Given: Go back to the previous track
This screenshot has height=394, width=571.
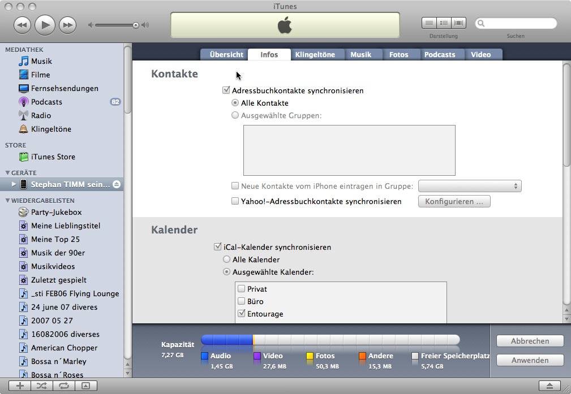Looking at the screenshot, I should pyautogui.click(x=22, y=25).
